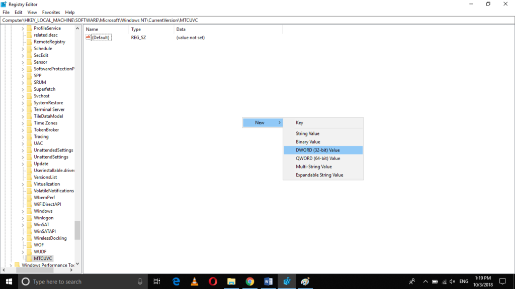The width and height of the screenshot is (515, 289).
Task: Select String Value in New submenu
Action: [x=308, y=133]
